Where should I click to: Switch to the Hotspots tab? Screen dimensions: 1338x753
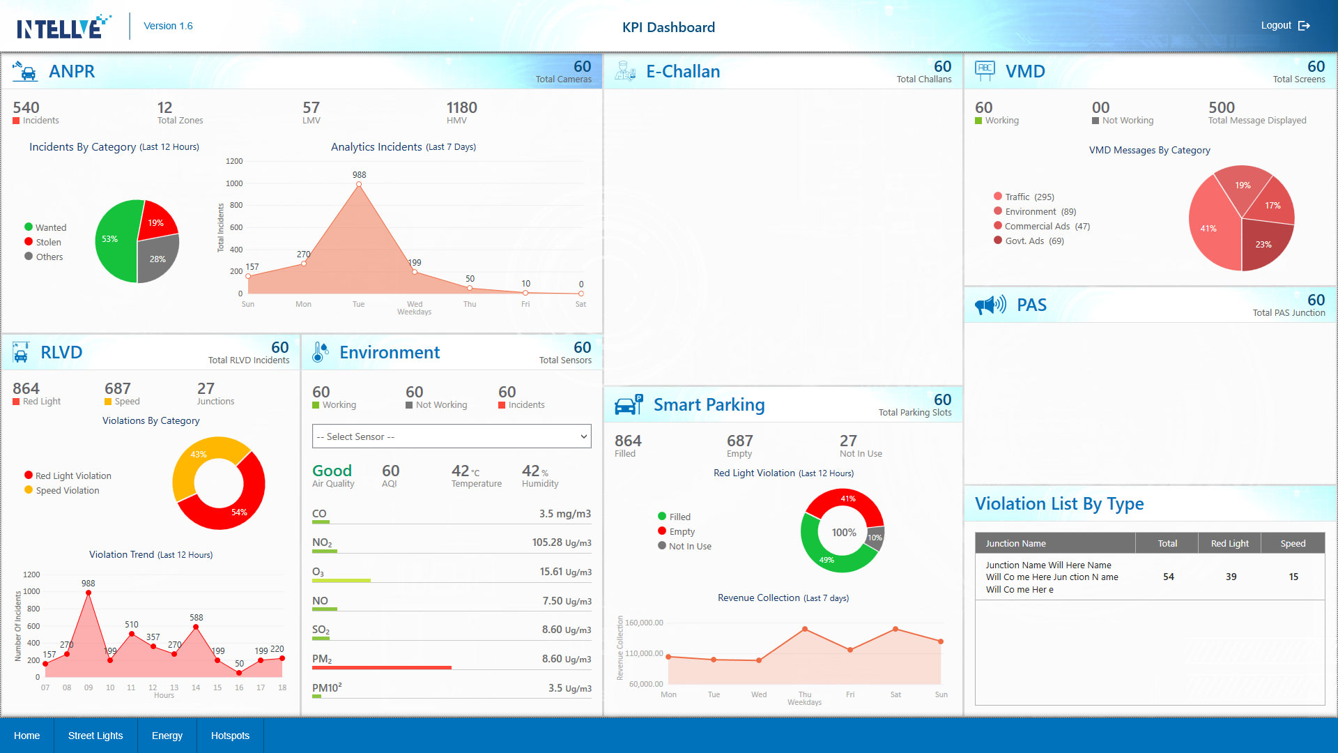pyautogui.click(x=230, y=736)
